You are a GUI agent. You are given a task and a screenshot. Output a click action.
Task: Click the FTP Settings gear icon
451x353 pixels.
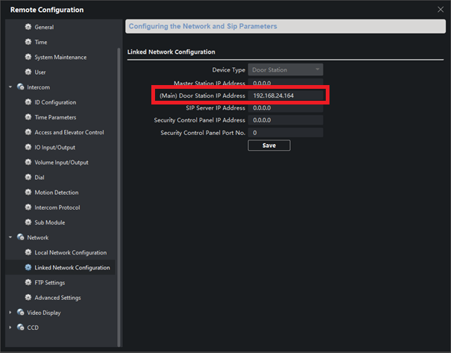28,283
